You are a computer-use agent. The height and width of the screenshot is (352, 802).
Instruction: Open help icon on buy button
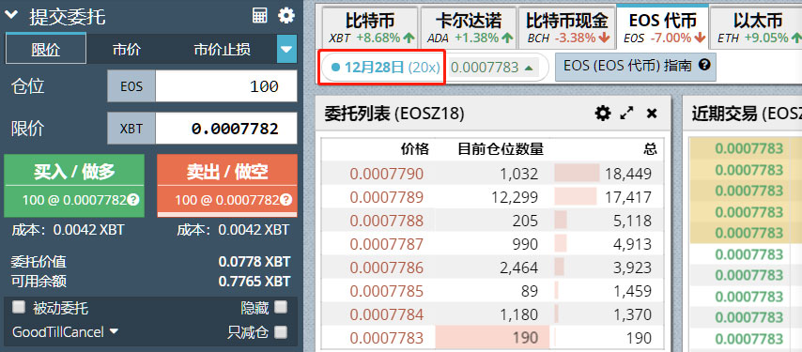[133, 200]
